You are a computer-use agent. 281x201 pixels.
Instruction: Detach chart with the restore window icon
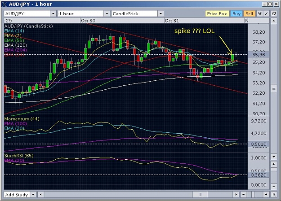click(x=274, y=13)
